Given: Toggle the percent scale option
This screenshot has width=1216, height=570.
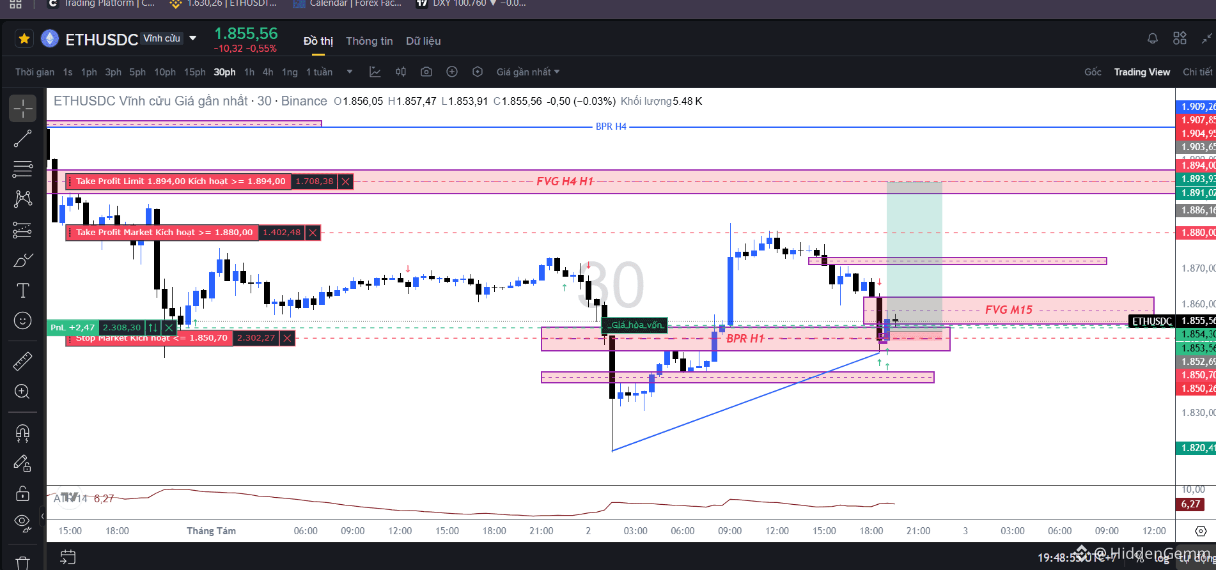Looking at the screenshot, I should point(1140,559).
